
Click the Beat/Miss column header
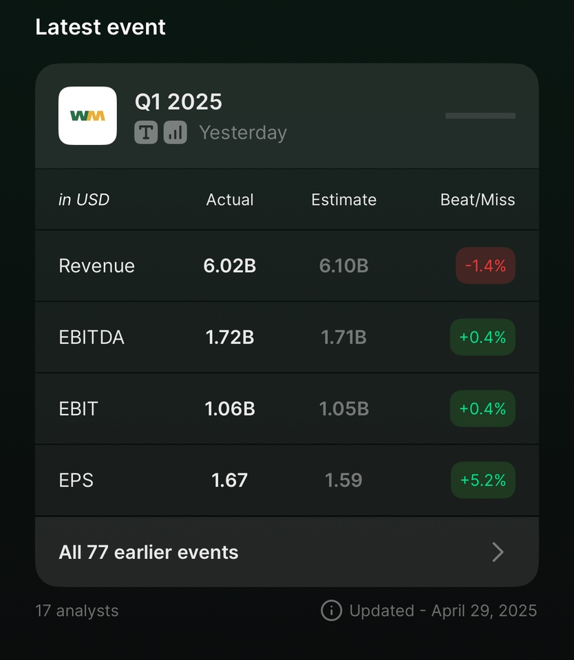[x=478, y=199]
